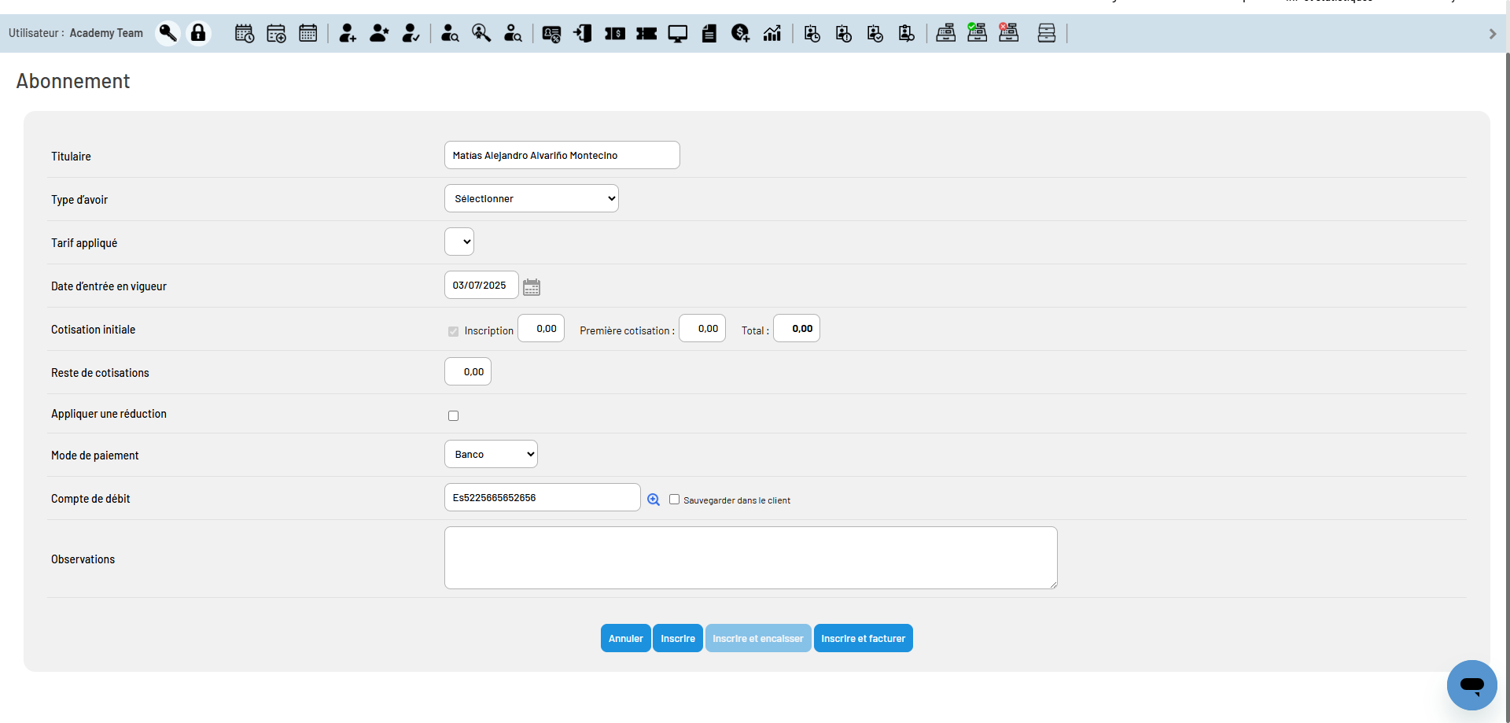Check Sauvegarder dans le client
Image resolution: width=1510 pixels, height=723 pixels.
click(674, 500)
